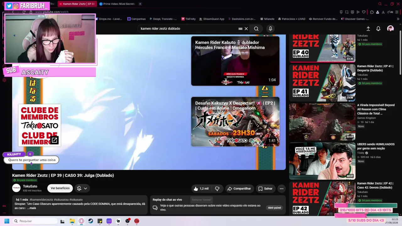Open the Kamen Rider Zeztz EP 41 thumbnail
Image resolution: width=402 pixels, height=226 pixels.
coord(322,83)
